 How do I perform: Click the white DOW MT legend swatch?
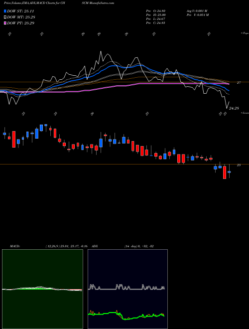click(5, 17)
